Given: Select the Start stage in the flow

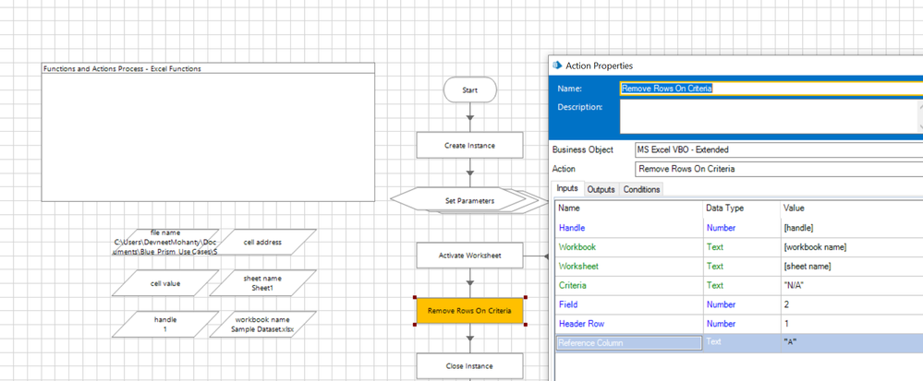Looking at the screenshot, I should point(469,90).
